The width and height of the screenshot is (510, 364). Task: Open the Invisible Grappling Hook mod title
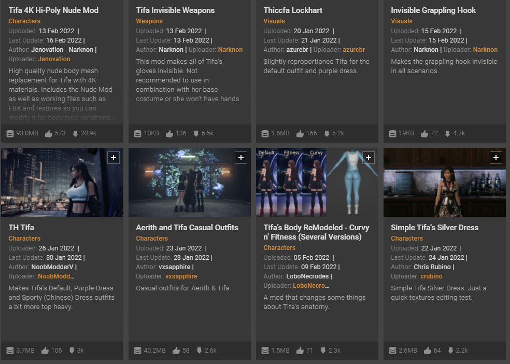click(433, 10)
